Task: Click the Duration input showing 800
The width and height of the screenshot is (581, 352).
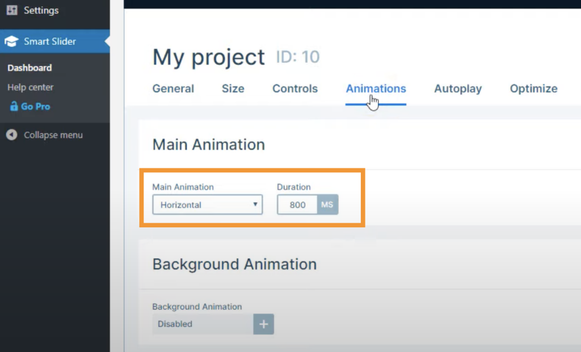Action: [x=296, y=205]
